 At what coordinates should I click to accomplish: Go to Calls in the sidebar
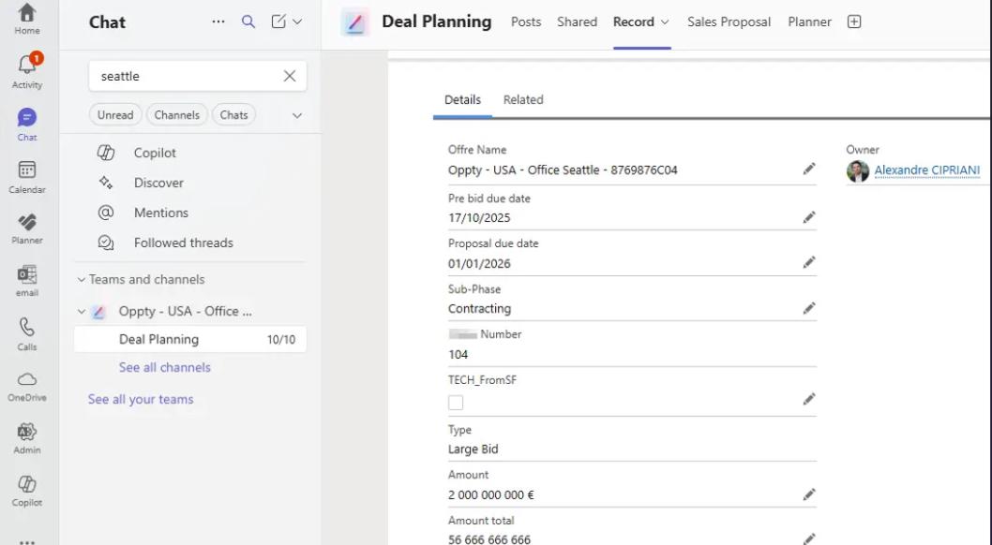pos(27,333)
